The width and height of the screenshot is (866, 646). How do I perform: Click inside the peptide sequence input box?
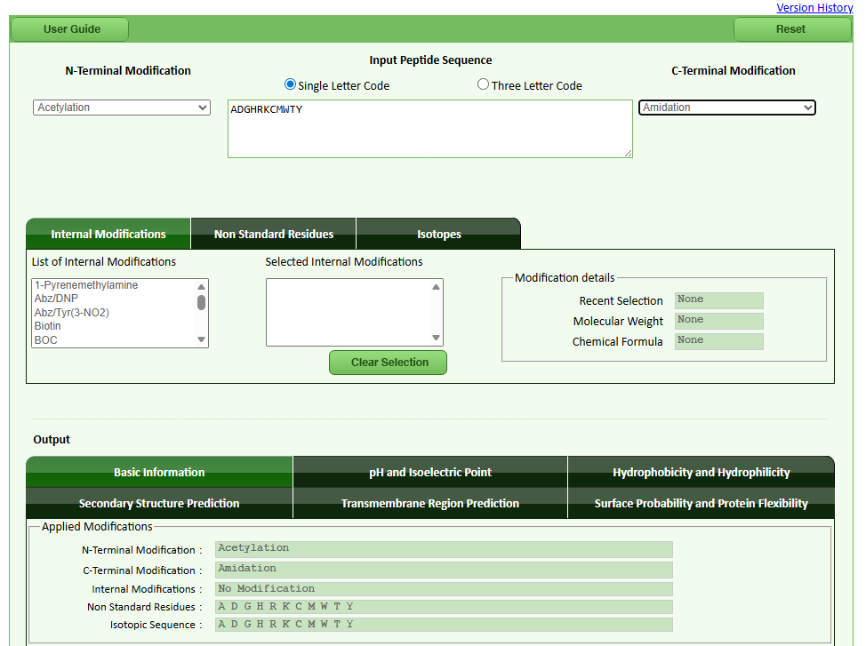[x=429, y=129]
